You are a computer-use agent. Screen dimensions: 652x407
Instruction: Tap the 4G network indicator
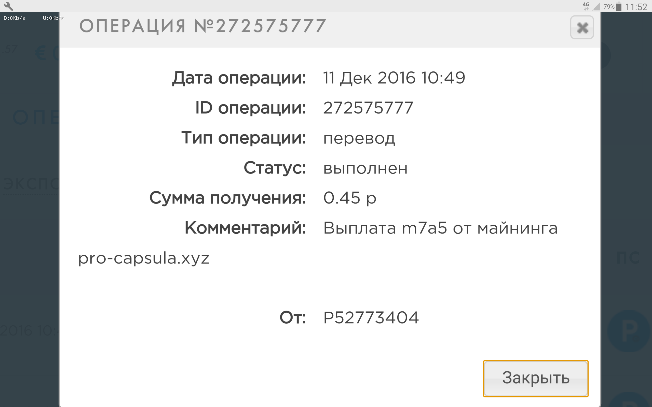tap(586, 6)
